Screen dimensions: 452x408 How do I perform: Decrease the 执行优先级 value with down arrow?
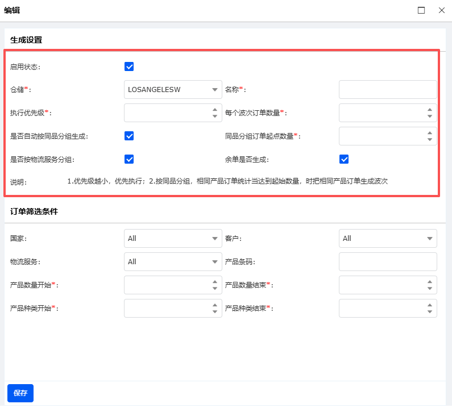click(x=214, y=116)
